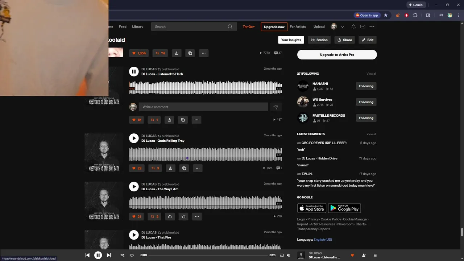The width and height of the screenshot is (464, 261).
Task: Unlike Listened to Herb with 12 likes
Action: [x=137, y=120]
